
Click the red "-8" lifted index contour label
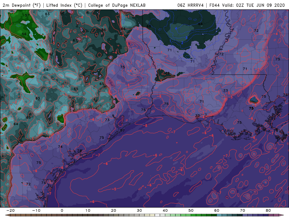[x=145, y=125]
